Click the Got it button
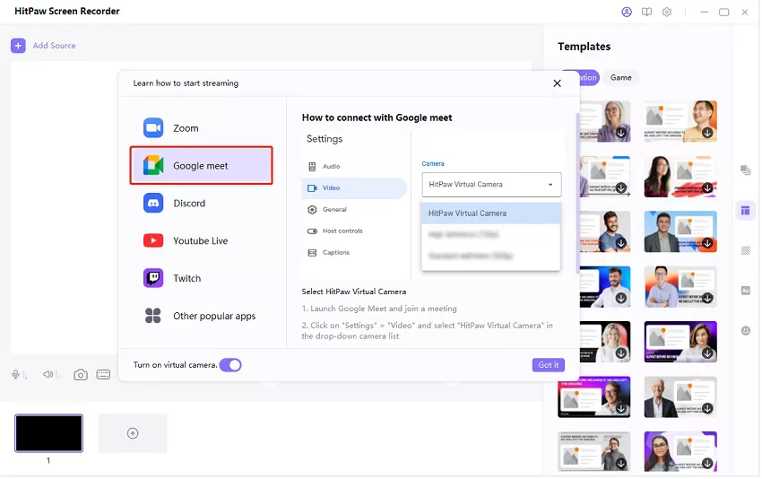The height and width of the screenshot is (479, 762). click(x=548, y=365)
